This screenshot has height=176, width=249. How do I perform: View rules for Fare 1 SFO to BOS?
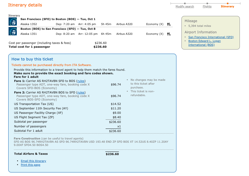pos(81,81)
